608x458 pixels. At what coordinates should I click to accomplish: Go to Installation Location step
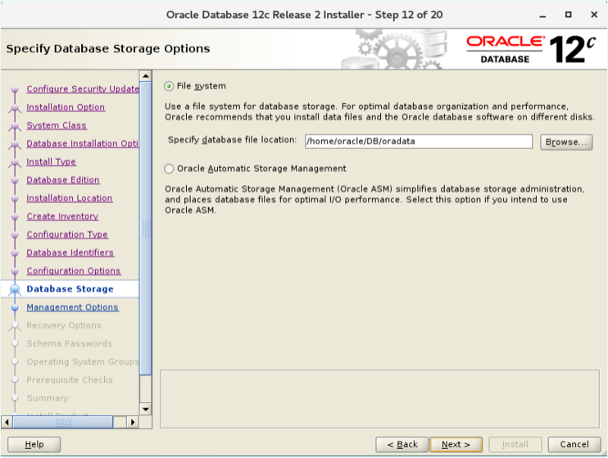point(70,198)
